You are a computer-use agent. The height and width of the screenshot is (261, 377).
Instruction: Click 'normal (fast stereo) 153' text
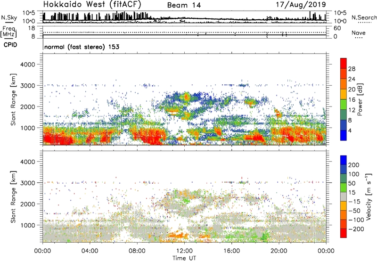pos(82,47)
